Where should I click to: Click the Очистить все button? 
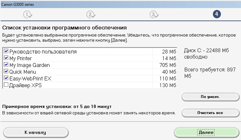point(211,113)
